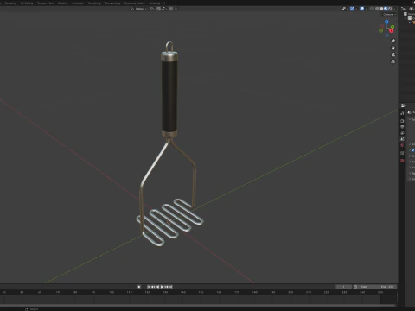Jump to timeline start frame
Screen dimensions: 415x311
click(149, 287)
